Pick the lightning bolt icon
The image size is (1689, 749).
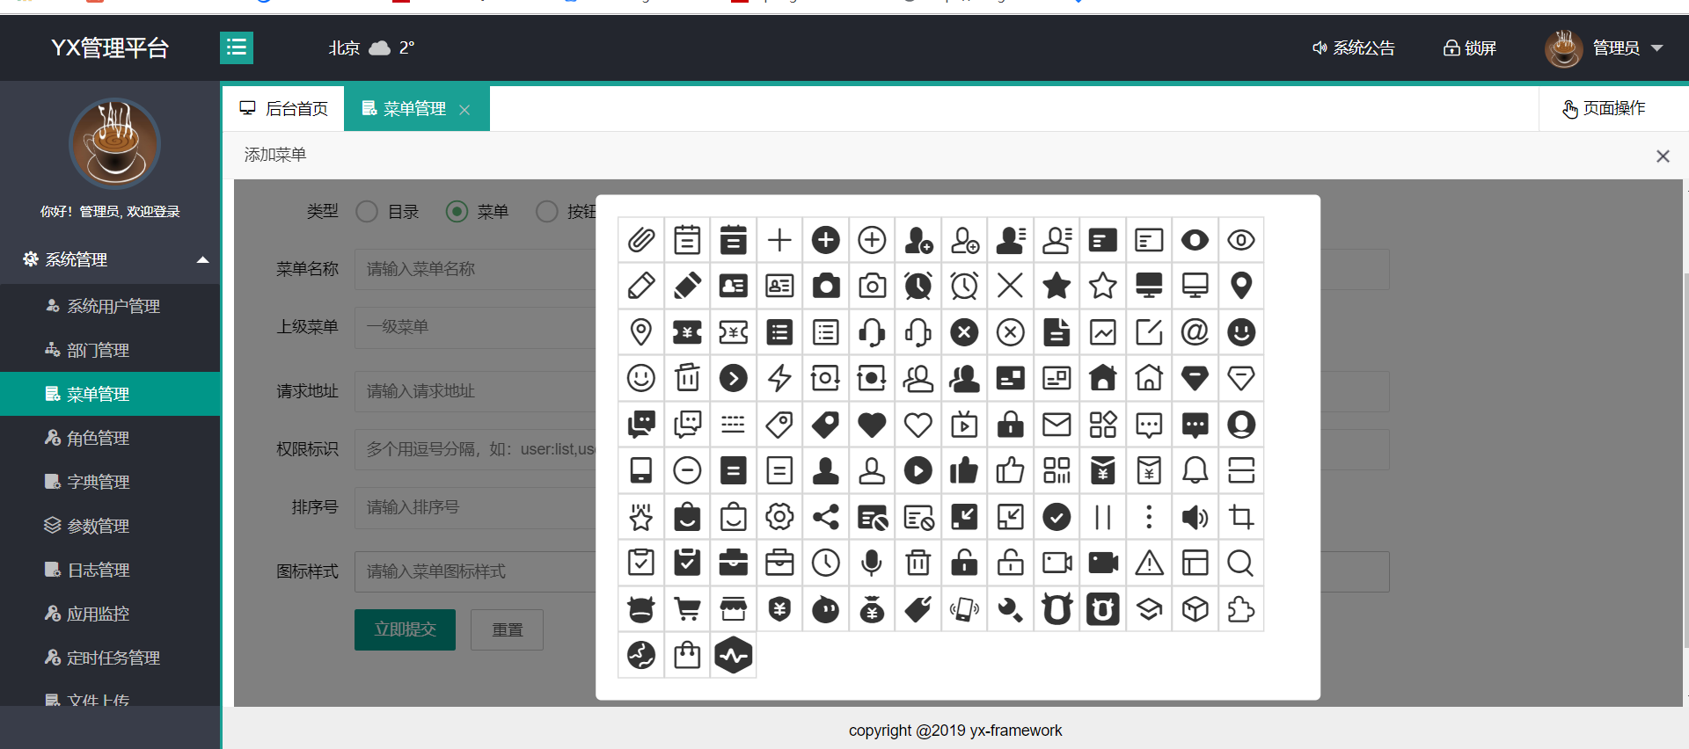click(x=779, y=378)
